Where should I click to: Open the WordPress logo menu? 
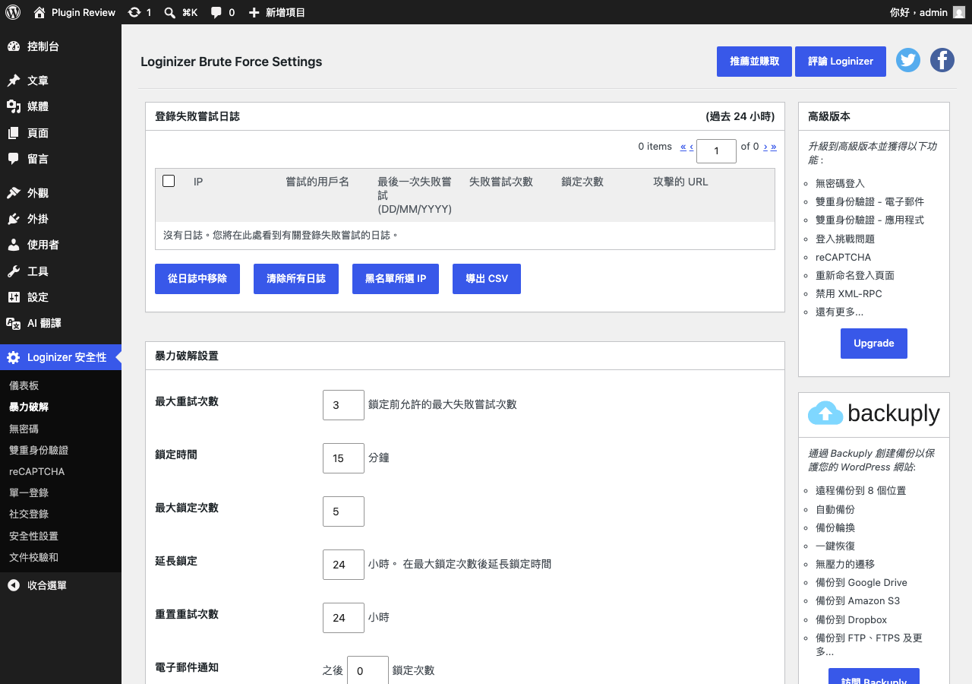(13, 12)
